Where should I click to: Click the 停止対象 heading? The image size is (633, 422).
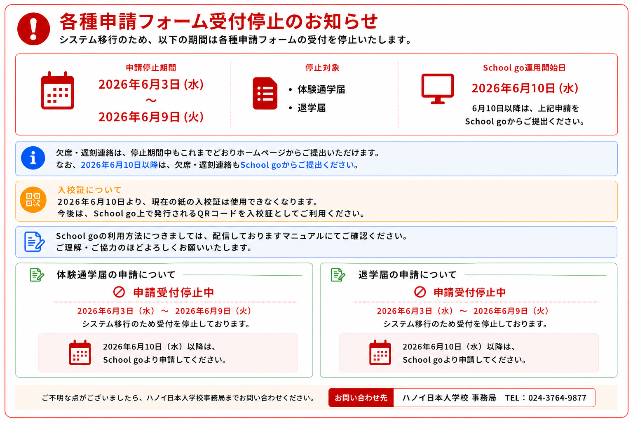pos(322,68)
